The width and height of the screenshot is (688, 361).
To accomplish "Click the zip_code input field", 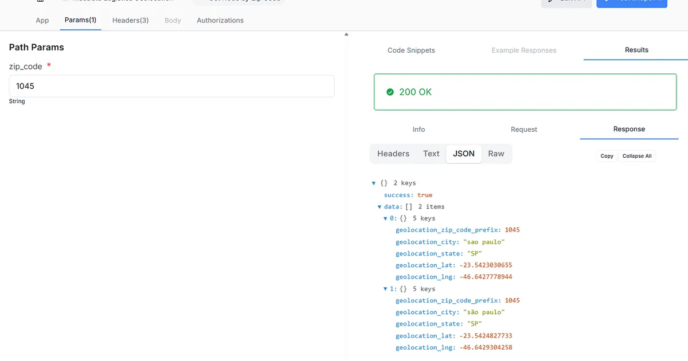I will click(x=171, y=86).
